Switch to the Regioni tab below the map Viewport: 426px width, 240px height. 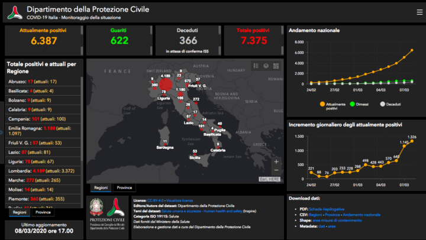[101, 187]
